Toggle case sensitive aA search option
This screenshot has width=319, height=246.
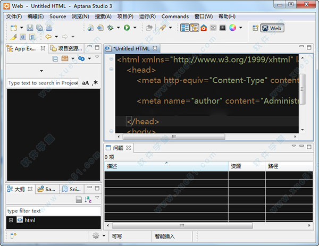(x=86, y=83)
